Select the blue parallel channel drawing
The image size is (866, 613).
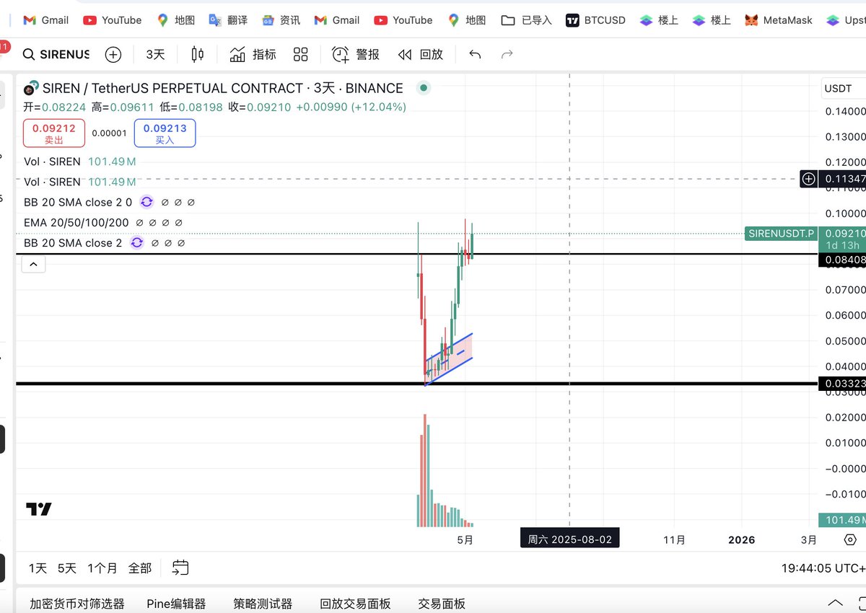[449, 358]
